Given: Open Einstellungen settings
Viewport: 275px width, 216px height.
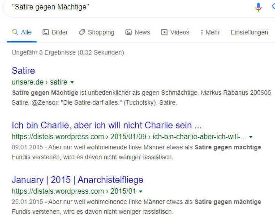Looking at the screenshot, I should click(x=249, y=32).
